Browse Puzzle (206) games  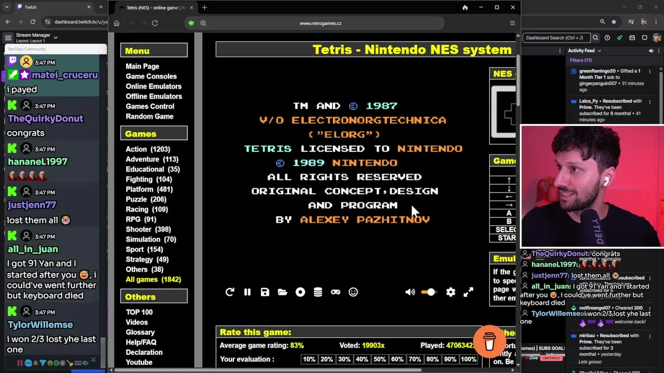click(146, 199)
